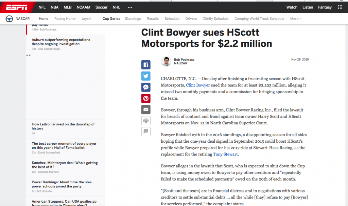Open Drivers tab
Screen dimensions: 348x206
point(191,19)
